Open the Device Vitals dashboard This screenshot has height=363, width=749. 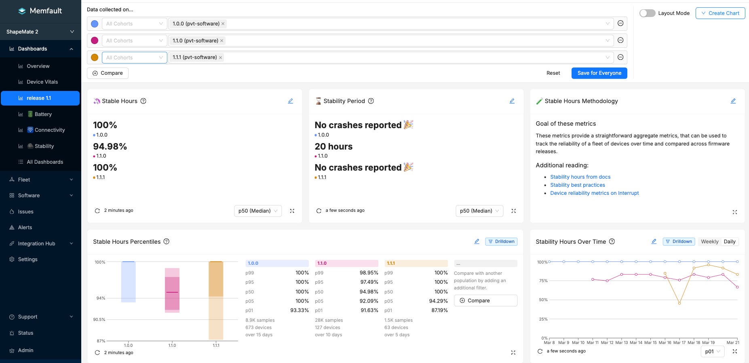point(42,82)
